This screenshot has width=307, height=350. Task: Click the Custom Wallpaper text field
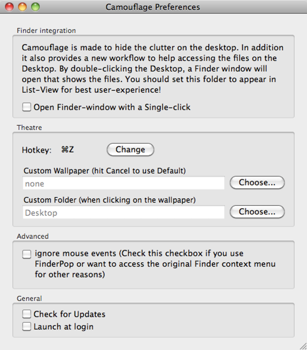point(123,183)
